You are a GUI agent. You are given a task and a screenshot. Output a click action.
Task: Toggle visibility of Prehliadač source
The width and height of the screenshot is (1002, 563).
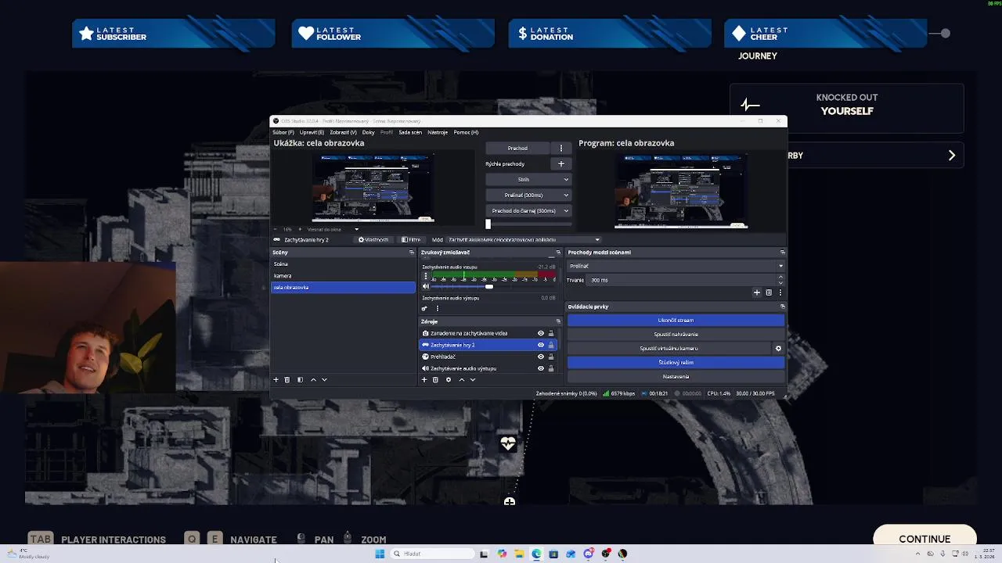[540, 357]
